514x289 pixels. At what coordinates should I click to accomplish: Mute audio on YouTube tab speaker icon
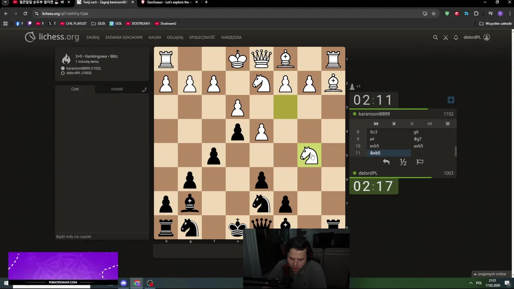pos(62,2)
